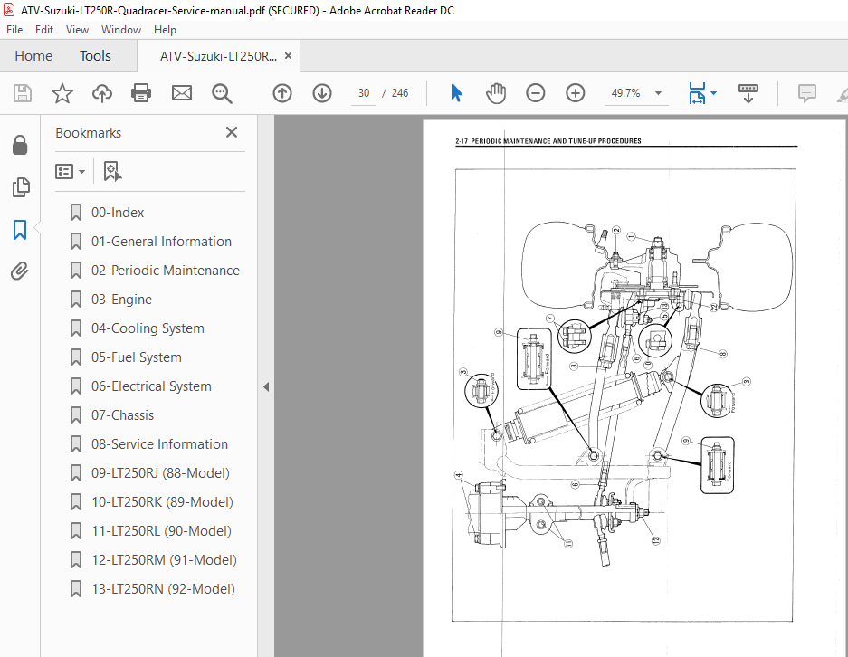Jump to 09-LT250RJ (88-Model) bookmark
This screenshot has height=657, width=848.
160,473
